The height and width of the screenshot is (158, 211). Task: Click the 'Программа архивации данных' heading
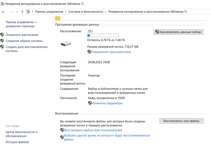click(77, 25)
